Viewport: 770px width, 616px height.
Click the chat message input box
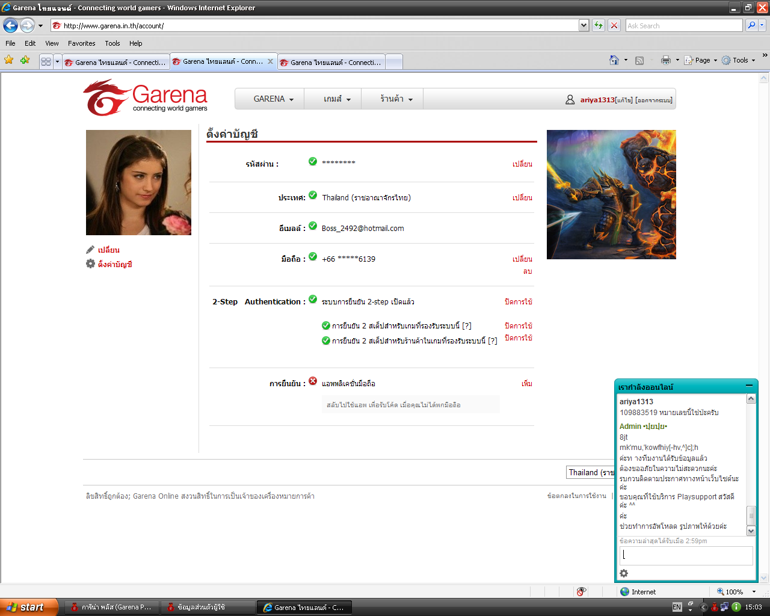click(686, 555)
